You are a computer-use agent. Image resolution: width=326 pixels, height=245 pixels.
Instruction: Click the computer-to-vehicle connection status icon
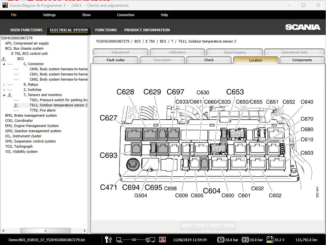tap(136, 240)
